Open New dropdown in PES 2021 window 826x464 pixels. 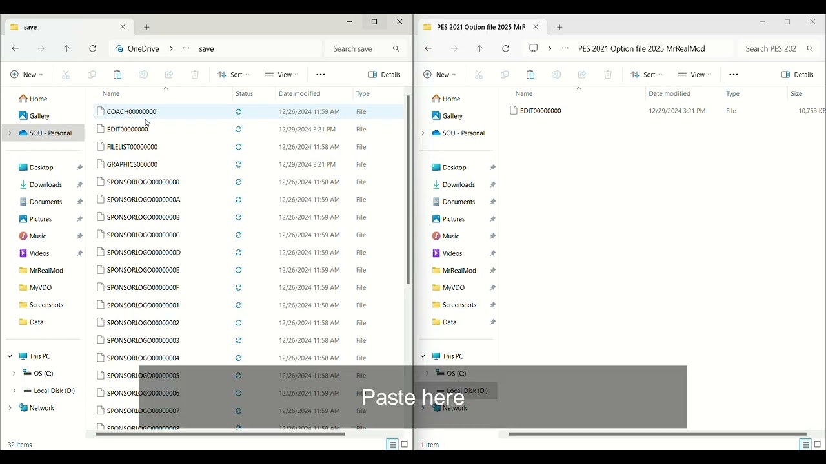click(439, 75)
